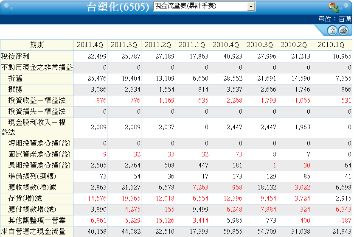
Task: Click the -14,576 inventory value
Action: 96,198
